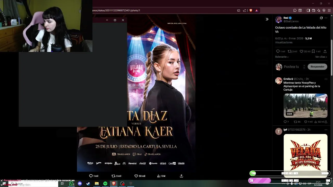Click the tab search icon in toolbar
Image resolution: width=333 pixels, height=187 pixels.
(300, 10)
